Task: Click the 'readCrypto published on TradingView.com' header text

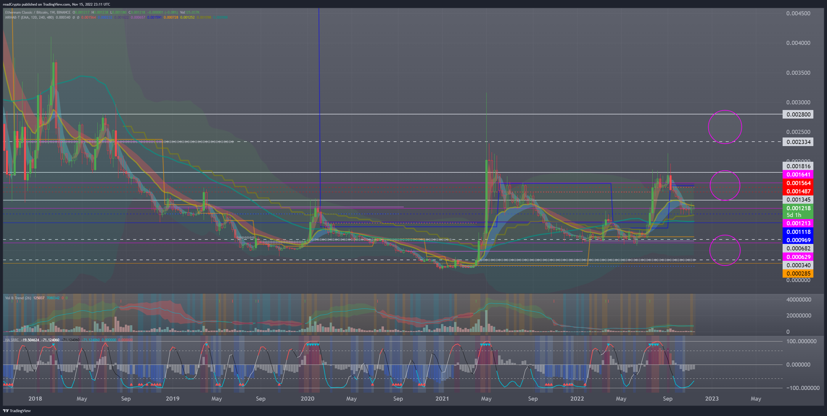Action: click(36, 4)
